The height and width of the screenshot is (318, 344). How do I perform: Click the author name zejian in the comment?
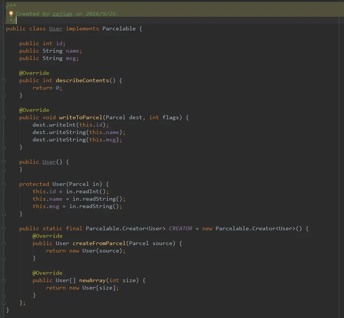[x=62, y=14]
